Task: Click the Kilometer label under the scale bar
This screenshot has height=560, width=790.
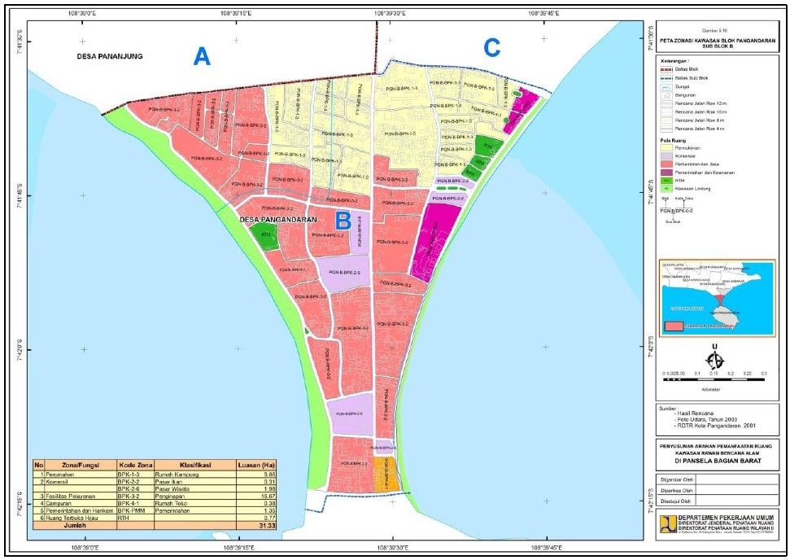Action: (710, 389)
